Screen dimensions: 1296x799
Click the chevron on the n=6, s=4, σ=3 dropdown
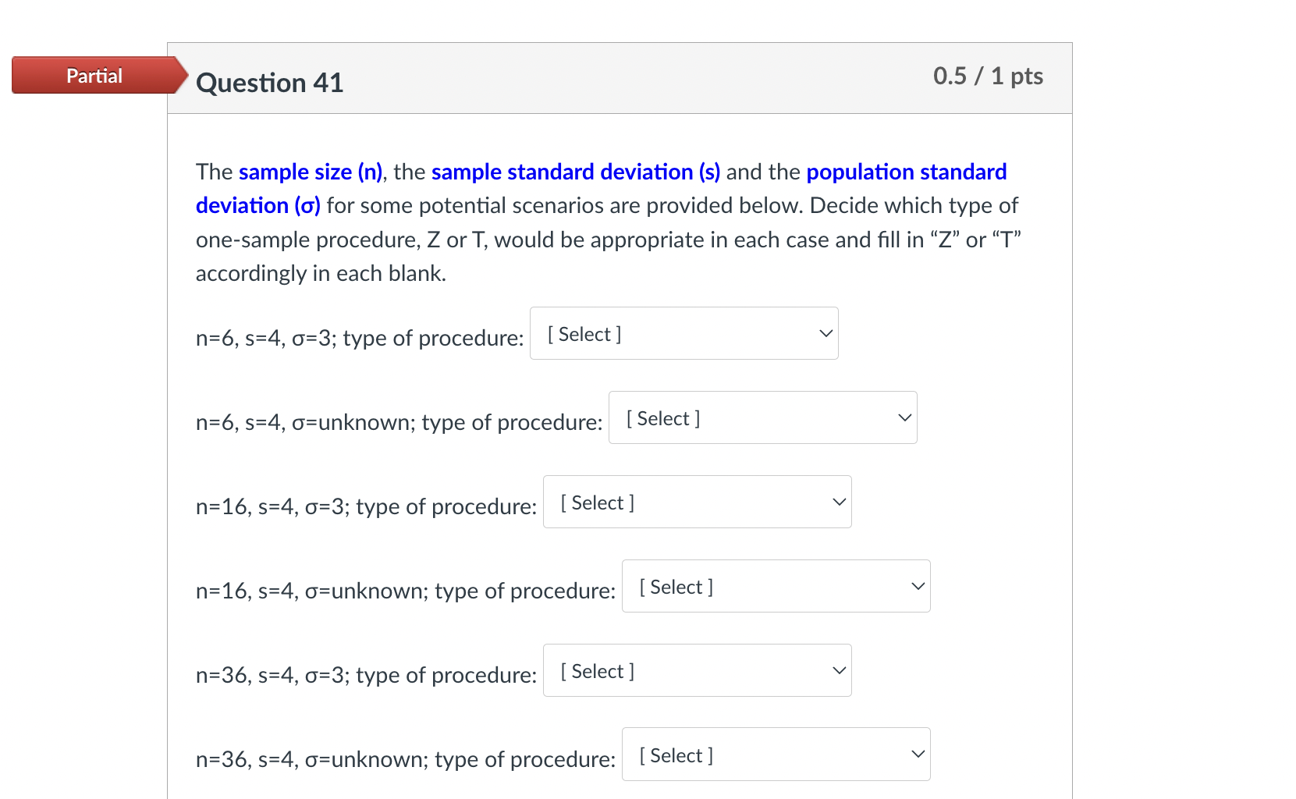click(825, 333)
